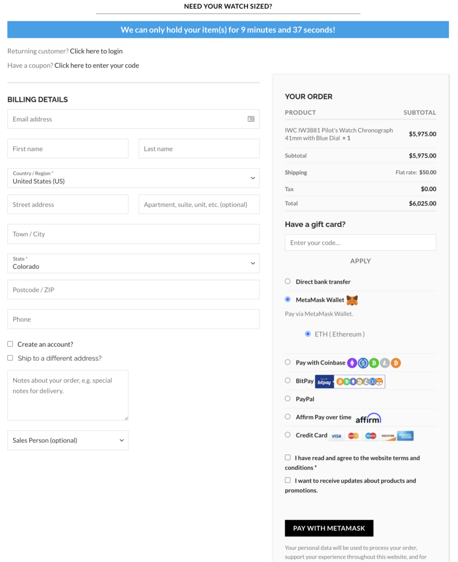Select the BitPay radio button
458x562 pixels.
[x=287, y=381]
